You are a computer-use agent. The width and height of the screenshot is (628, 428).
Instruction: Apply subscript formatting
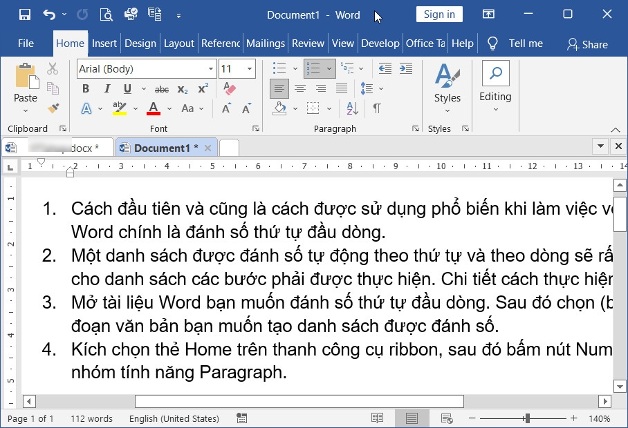(183, 89)
